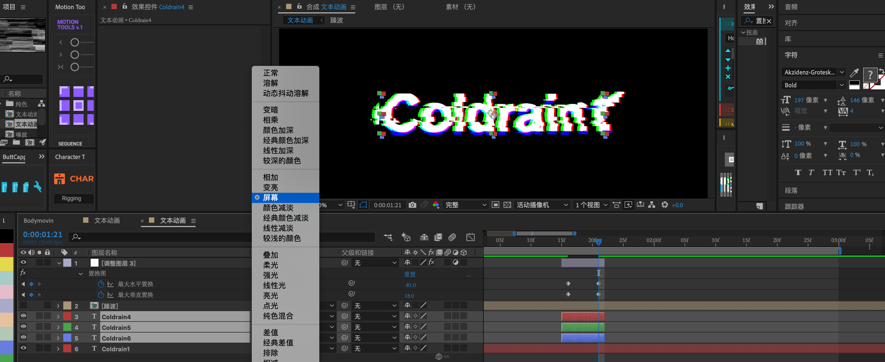Image resolution: width=885 pixels, height=362 pixels.
Task: Hide the Coldrain4 layer with eye icon
Action: coord(23,316)
